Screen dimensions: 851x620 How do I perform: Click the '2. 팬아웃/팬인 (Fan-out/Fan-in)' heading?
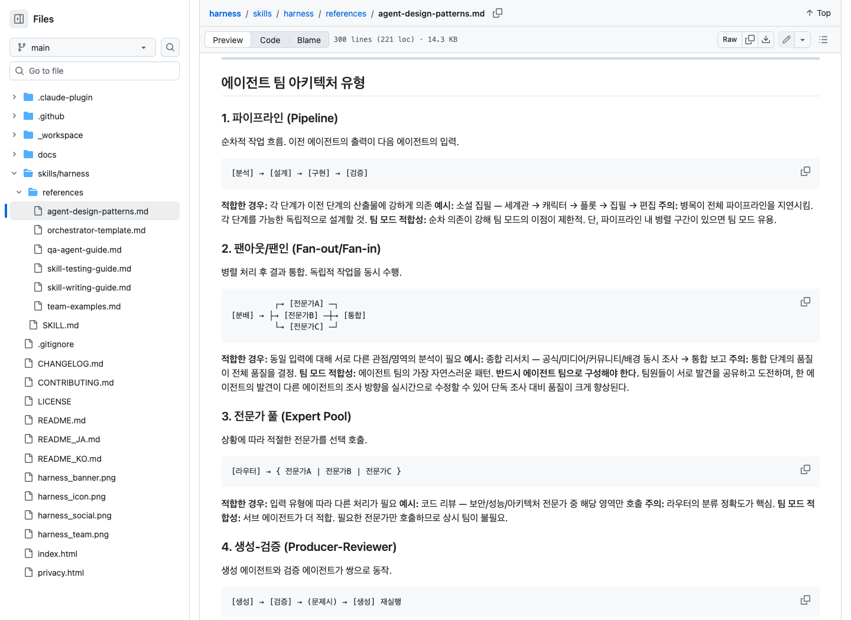coord(301,248)
